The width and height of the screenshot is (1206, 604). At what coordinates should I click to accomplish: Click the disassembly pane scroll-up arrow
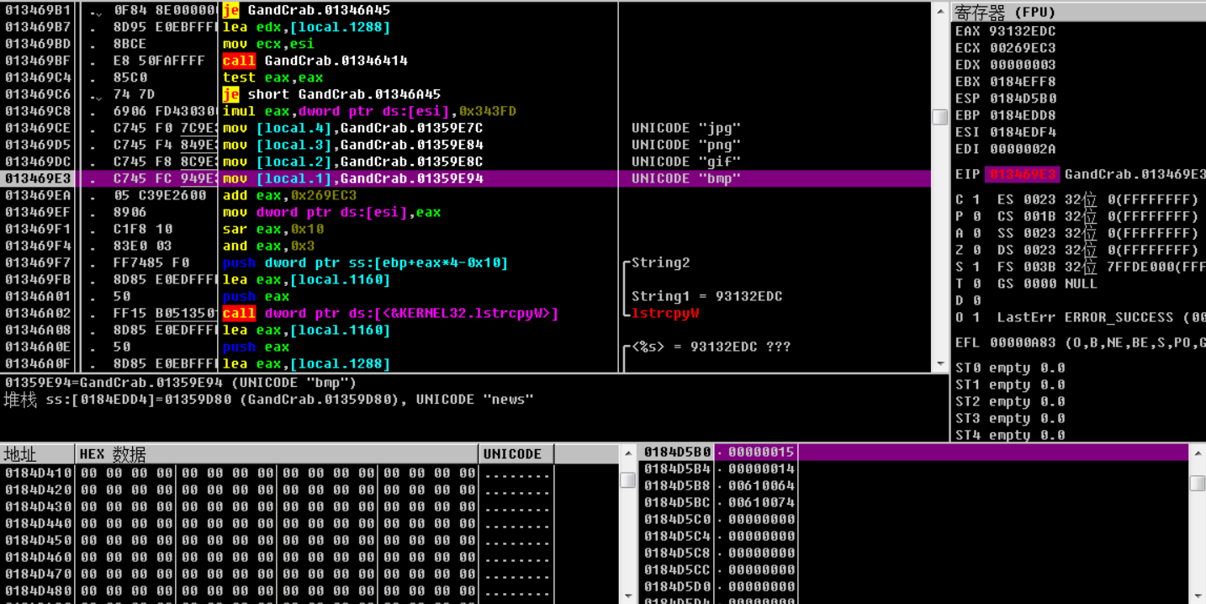(x=940, y=10)
